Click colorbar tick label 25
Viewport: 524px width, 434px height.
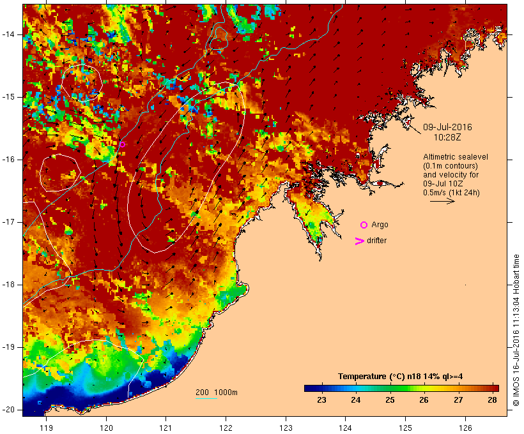[x=390, y=400]
